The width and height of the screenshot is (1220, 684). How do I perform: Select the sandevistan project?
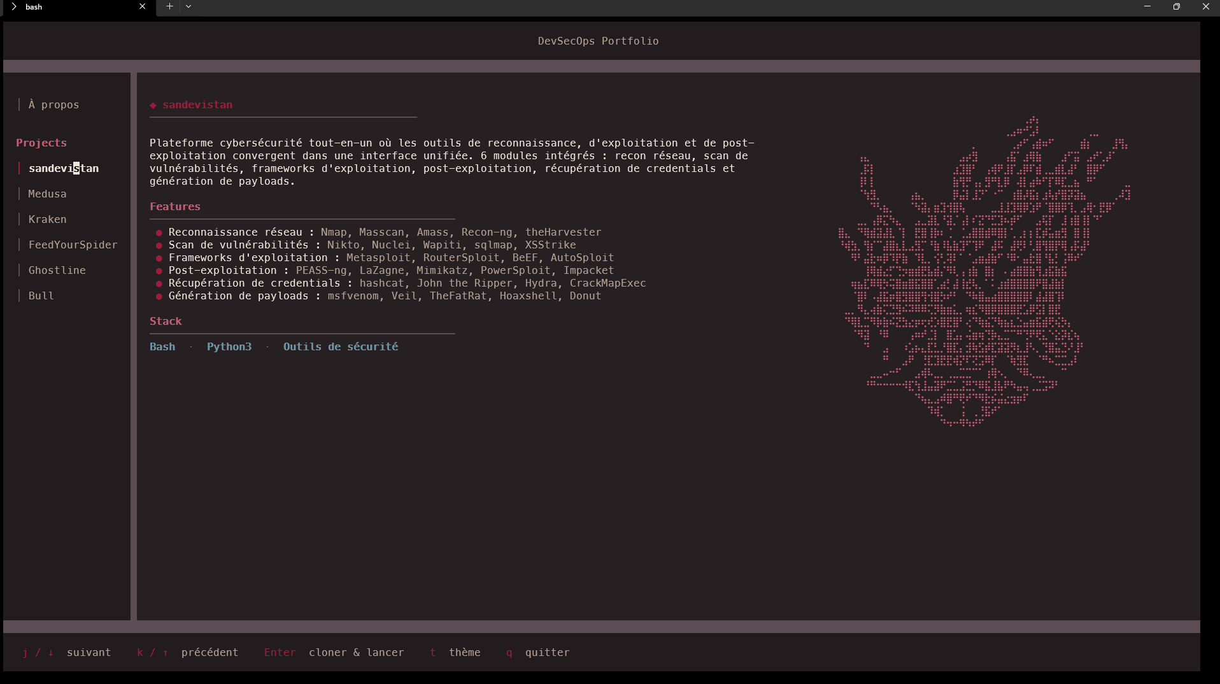[x=64, y=168]
